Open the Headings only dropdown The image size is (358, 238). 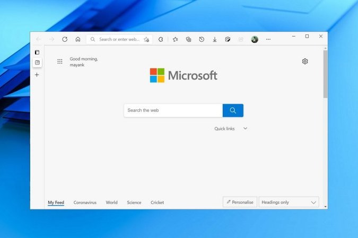(289, 202)
